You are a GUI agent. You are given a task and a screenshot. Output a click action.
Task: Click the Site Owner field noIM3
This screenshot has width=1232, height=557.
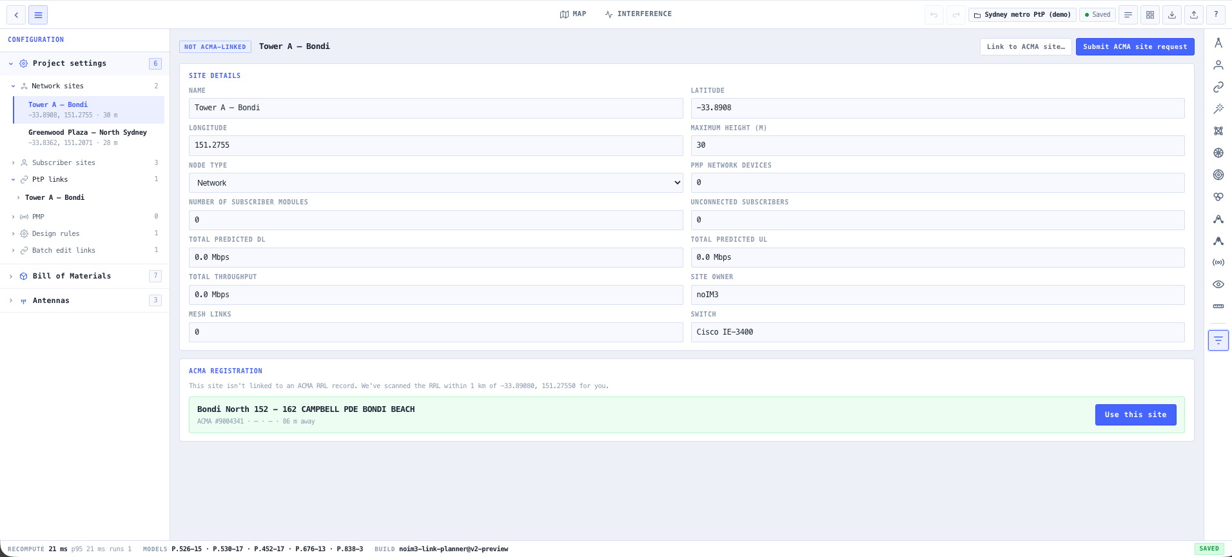point(937,295)
